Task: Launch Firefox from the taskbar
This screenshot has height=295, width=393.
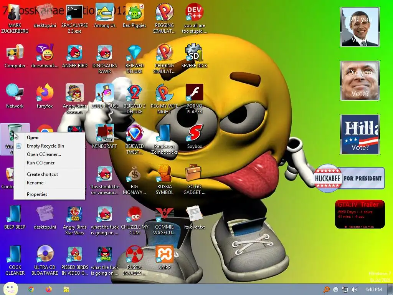Action: tap(49, 290)
